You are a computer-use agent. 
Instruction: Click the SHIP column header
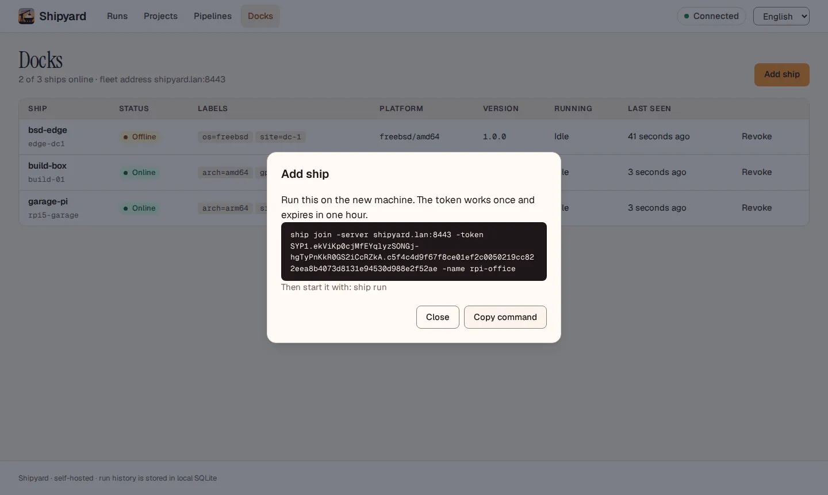(37, 109)
